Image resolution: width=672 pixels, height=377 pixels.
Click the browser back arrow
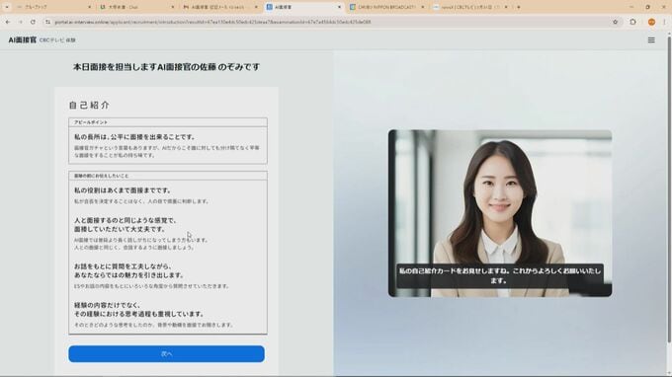[8, 22]
